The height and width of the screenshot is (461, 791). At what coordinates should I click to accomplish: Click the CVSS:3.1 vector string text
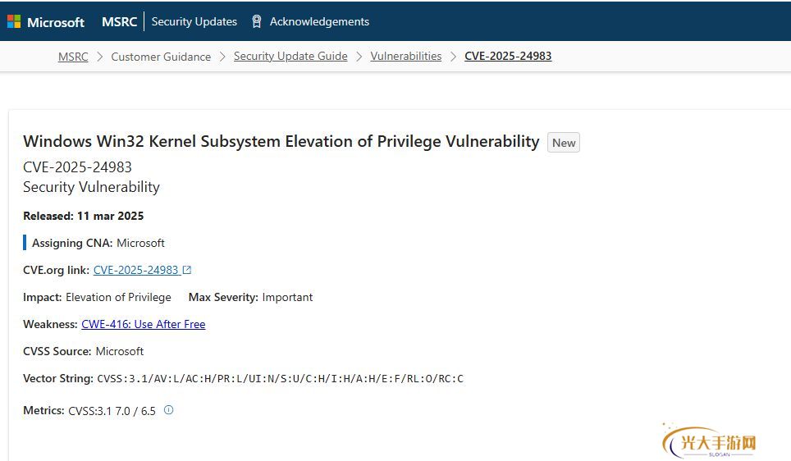[x=280, y=379]
